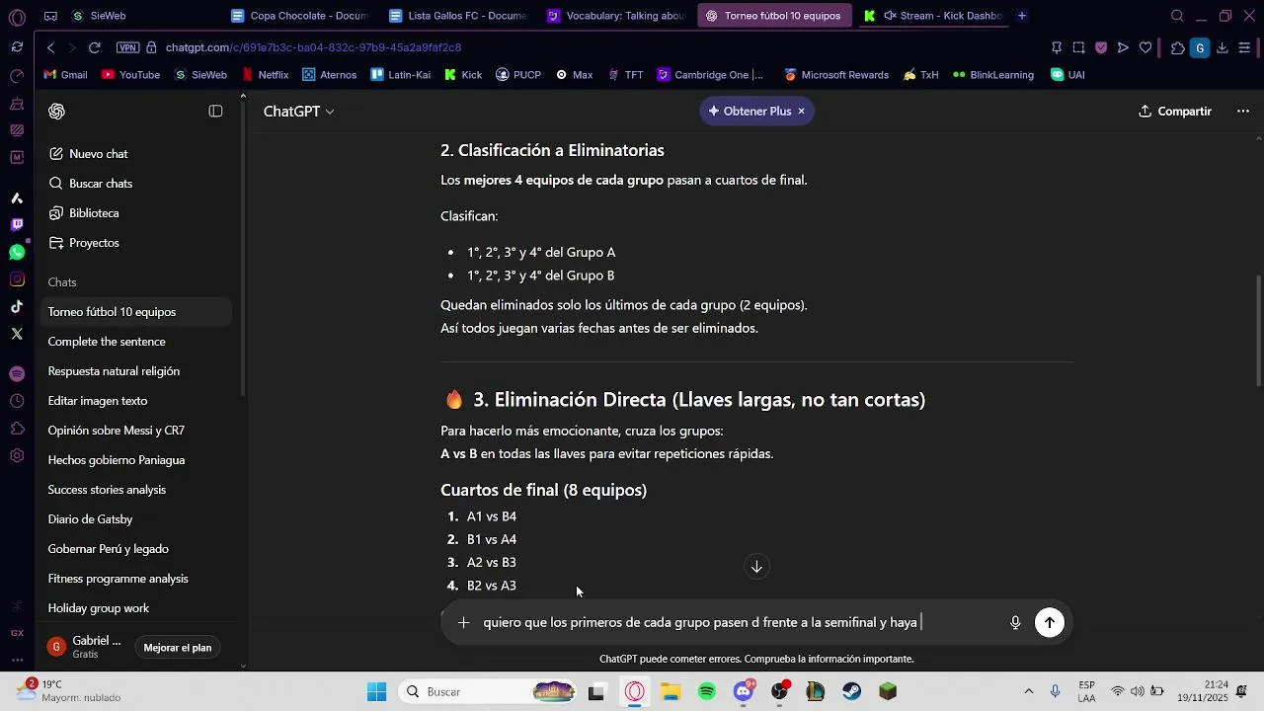Click Mejorar el plan button

(178, 648)
